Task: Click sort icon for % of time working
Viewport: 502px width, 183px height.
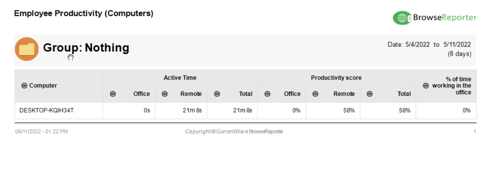Action: (x=426, y=86)
